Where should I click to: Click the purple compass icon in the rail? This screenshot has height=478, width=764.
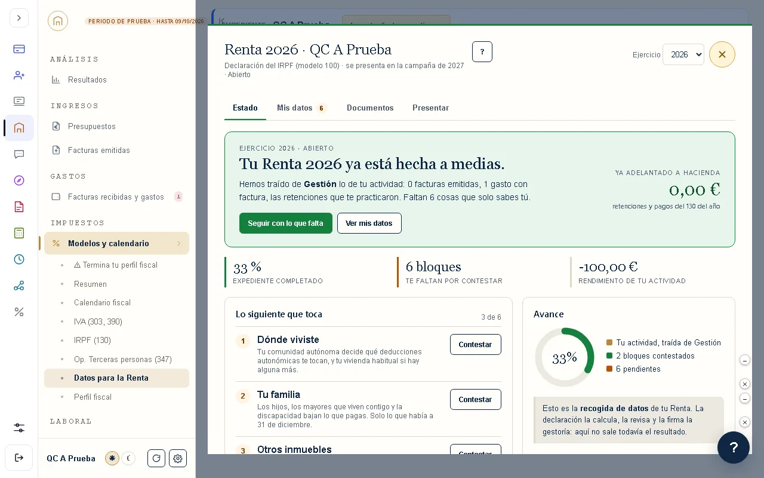click(x=19, y=180)
